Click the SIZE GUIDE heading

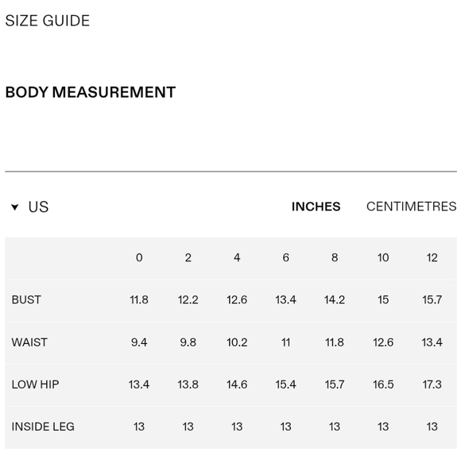tap(48, 21)
